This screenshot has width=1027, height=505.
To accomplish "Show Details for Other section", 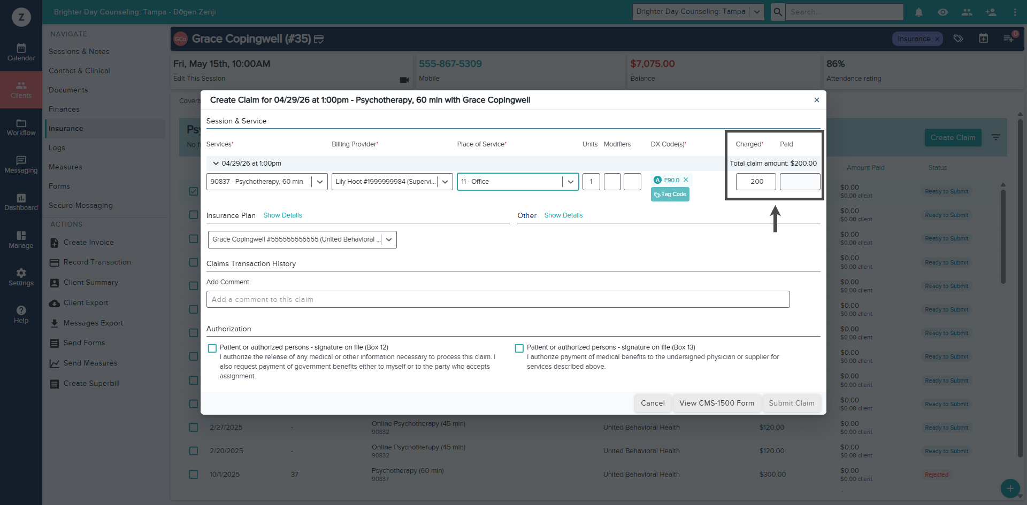I will coord(563,215).
